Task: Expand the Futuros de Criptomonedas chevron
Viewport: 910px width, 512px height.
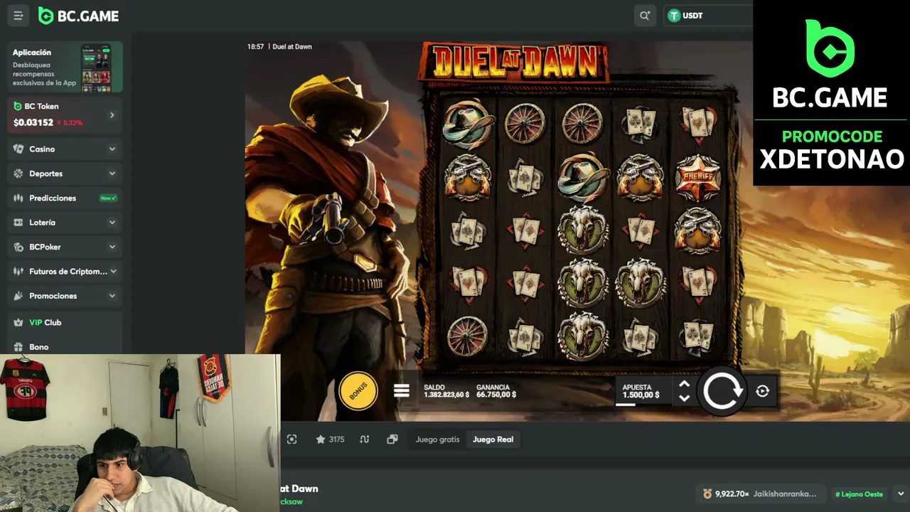Action: (113, 271)
